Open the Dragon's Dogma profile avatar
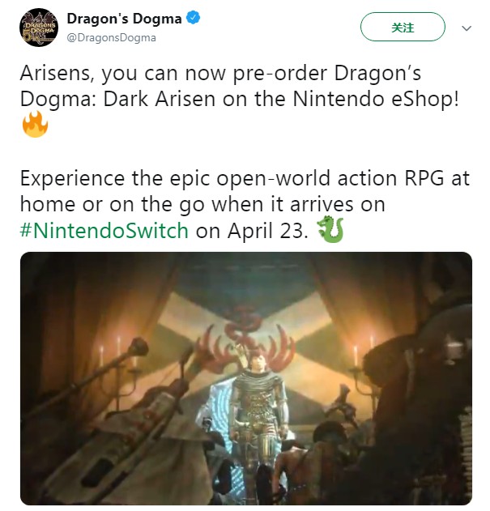Screen dimensions: 490x511 tap(39, 28)
